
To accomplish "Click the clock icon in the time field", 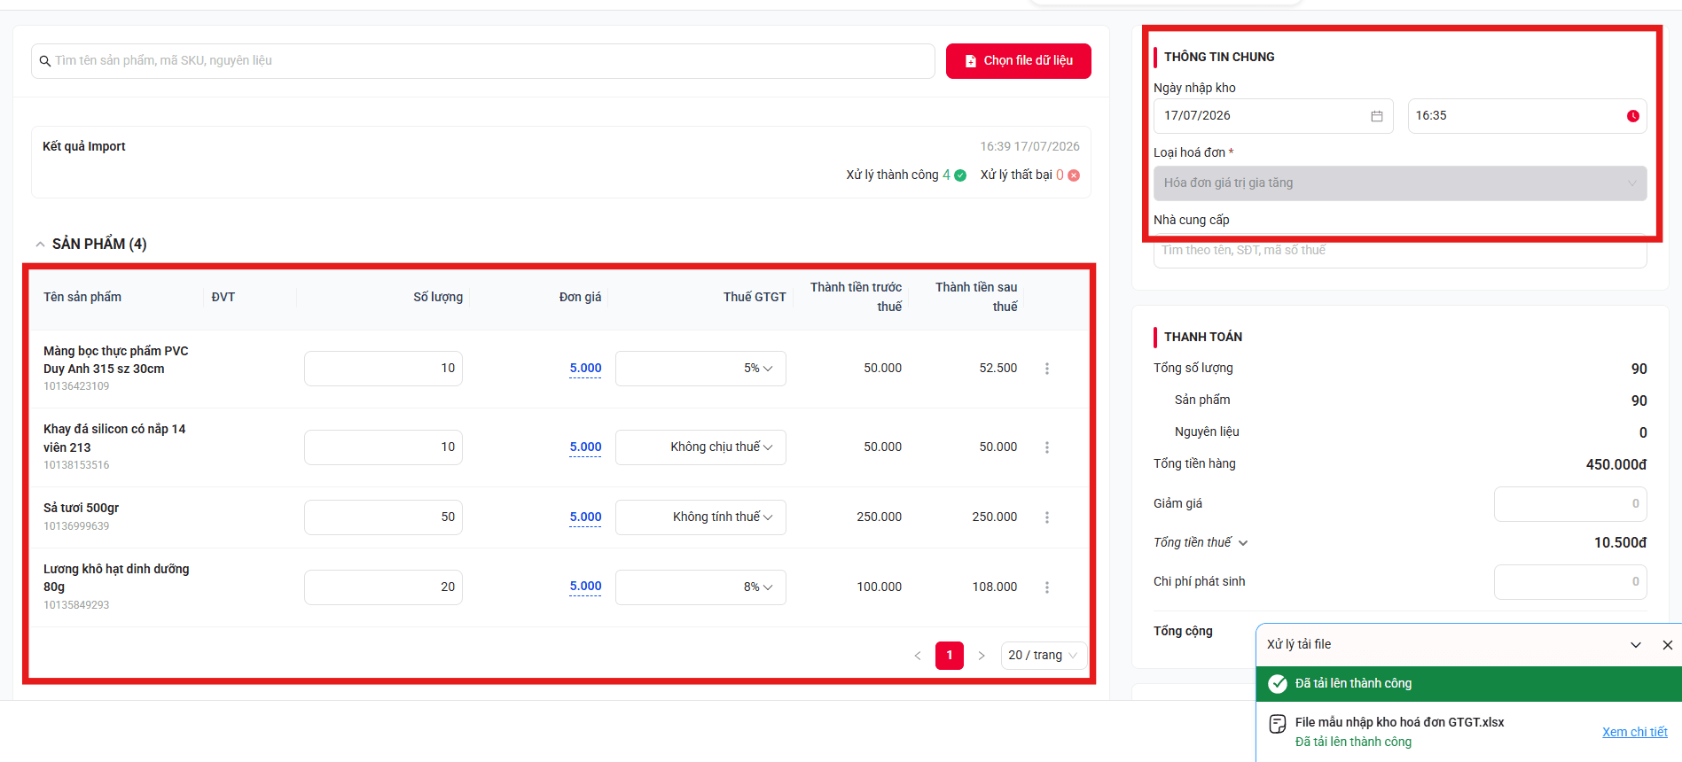I will [1632, 116].
